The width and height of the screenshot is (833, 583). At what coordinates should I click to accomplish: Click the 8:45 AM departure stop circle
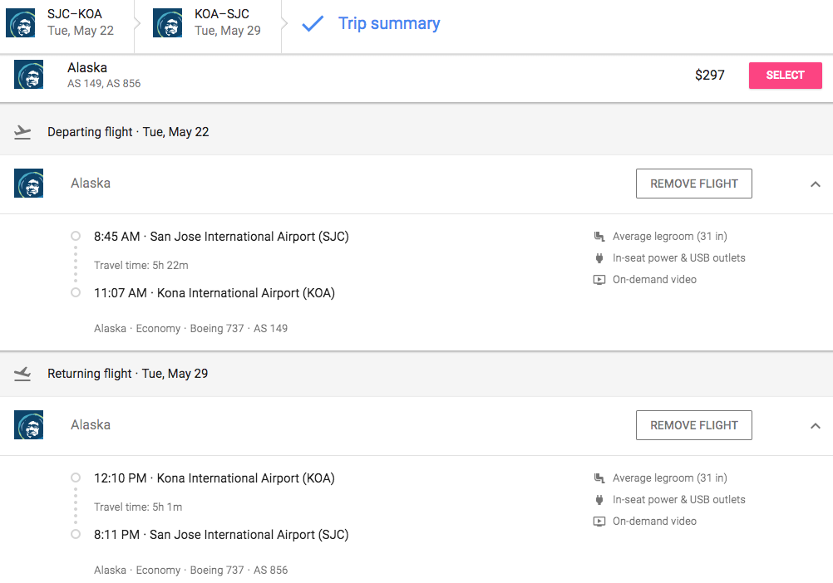tap(76, 237)
